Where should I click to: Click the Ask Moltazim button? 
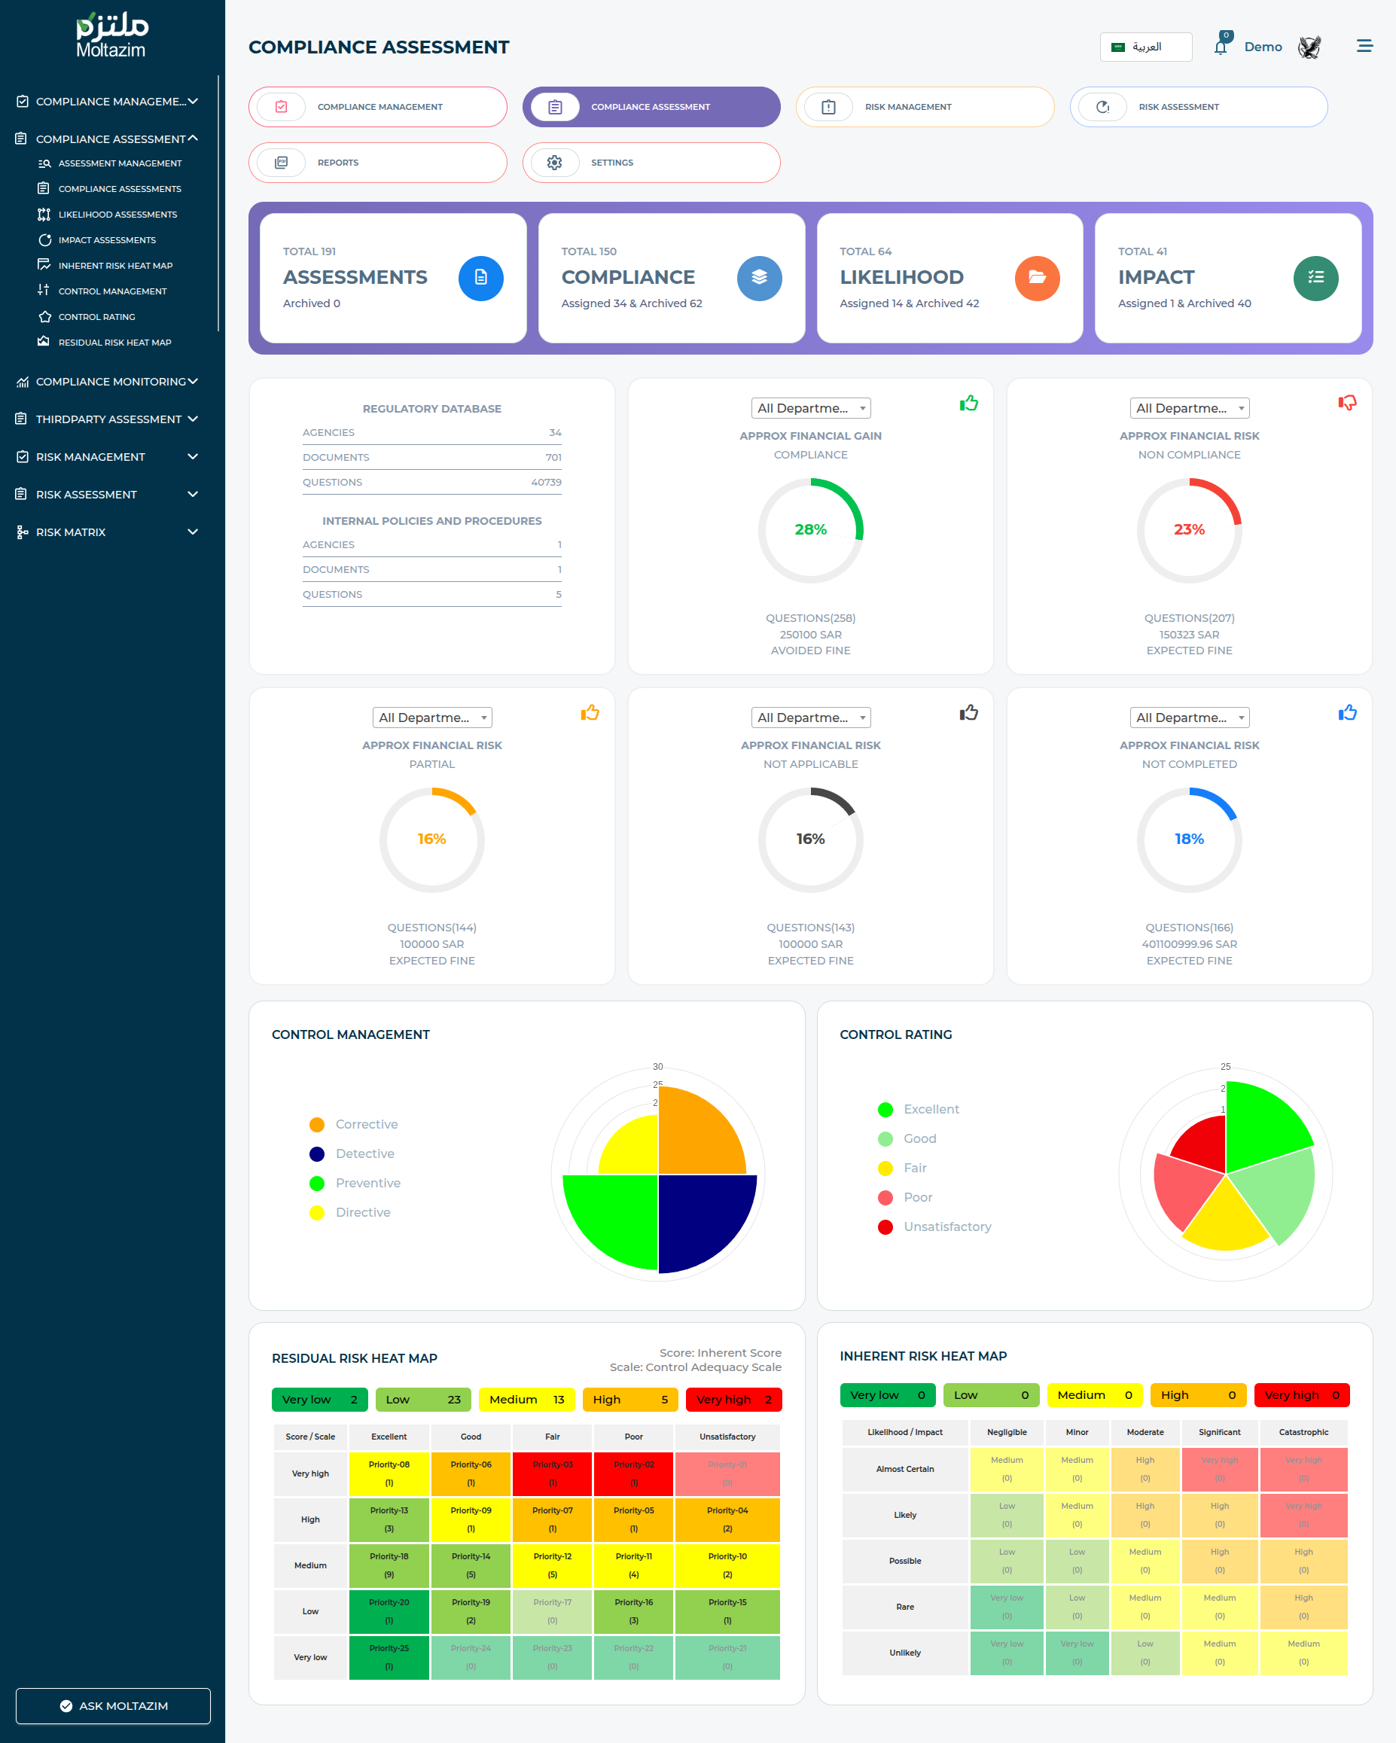click(113, 1706)
